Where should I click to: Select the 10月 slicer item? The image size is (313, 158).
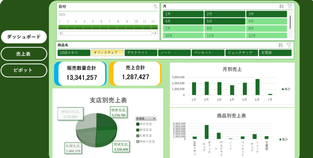(x=183, y=36)
